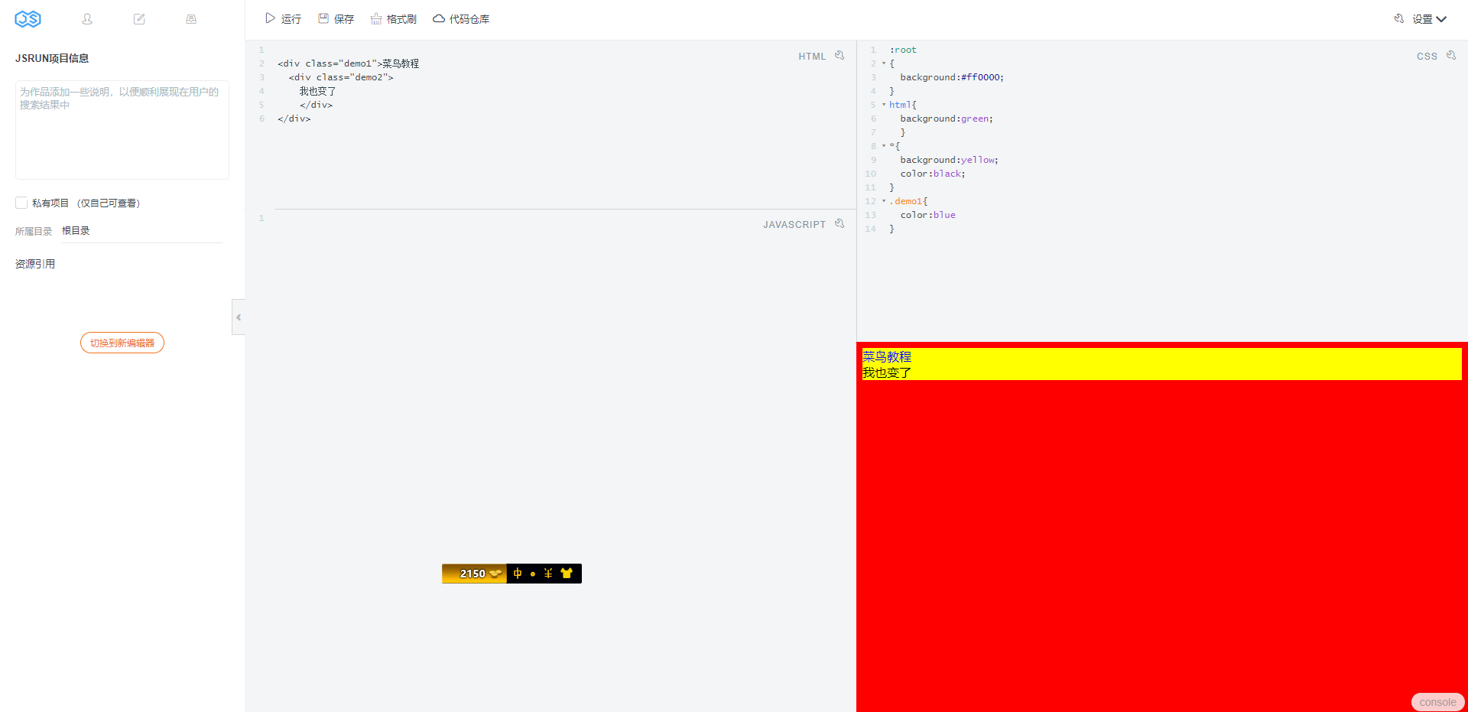Collapse the left panel with the chevron handle

[x=238, y=317]
